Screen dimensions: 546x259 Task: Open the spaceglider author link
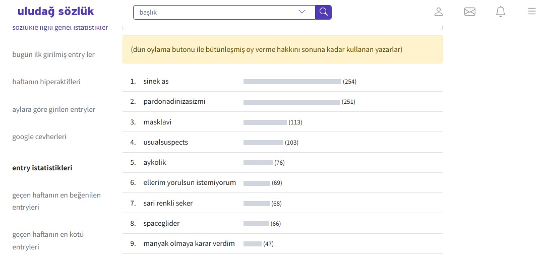pos(161,224)
